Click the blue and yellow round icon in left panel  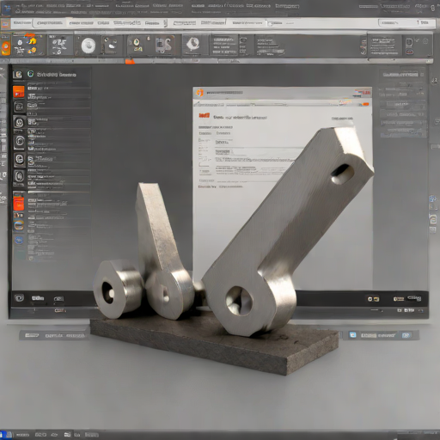19,225
